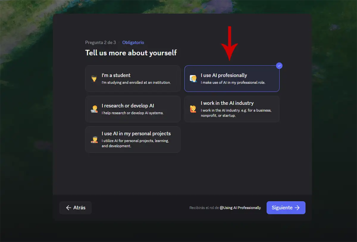
Task: Select 'I use AI in my personal projects'
Action: (133, 140)
